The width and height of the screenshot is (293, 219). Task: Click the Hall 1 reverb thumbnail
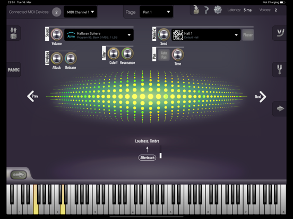tap(178, 35)
